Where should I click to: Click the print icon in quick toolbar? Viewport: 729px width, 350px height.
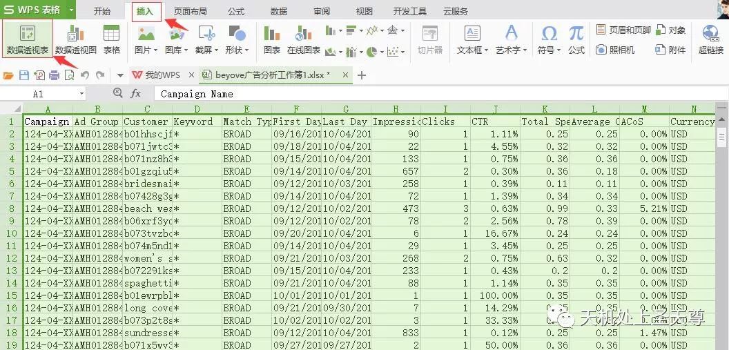click(54, 75)
